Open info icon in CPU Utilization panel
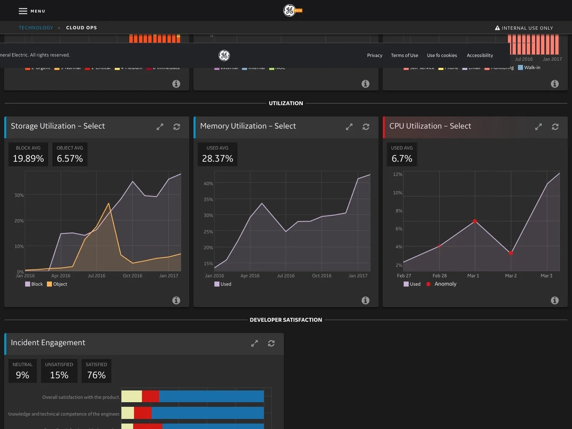 point(555,300)
